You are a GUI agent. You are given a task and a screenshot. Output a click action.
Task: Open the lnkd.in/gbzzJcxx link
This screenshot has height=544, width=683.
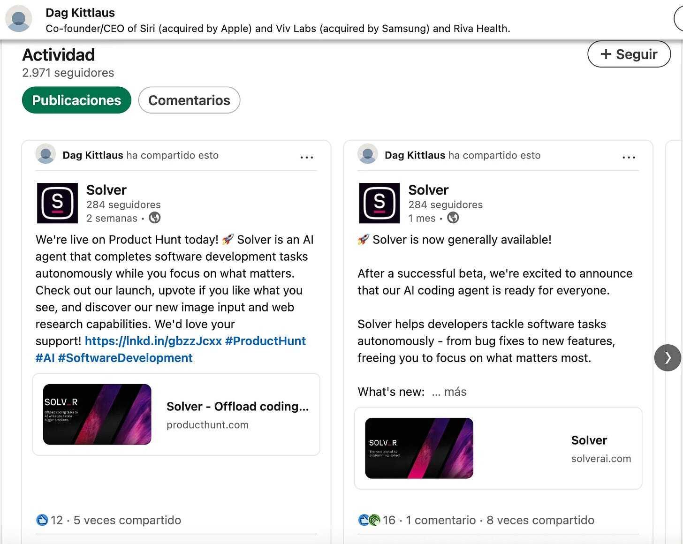(x=153, y=341)
